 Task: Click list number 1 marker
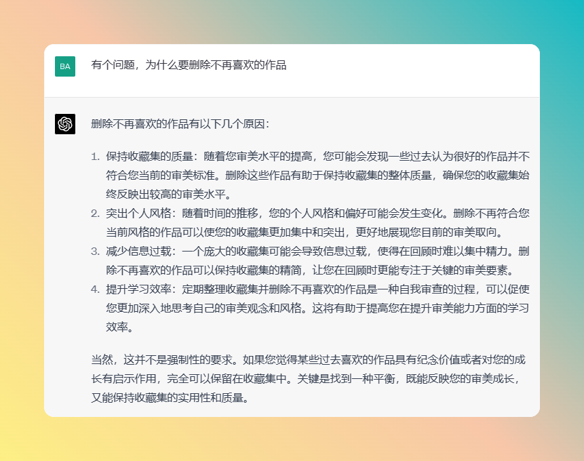[95, 156]
